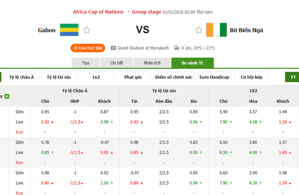Viewport: 299px width, 195px height.
Task: Click the Bờ Biển Ngà flag icon
Action: tap(216, 30)
